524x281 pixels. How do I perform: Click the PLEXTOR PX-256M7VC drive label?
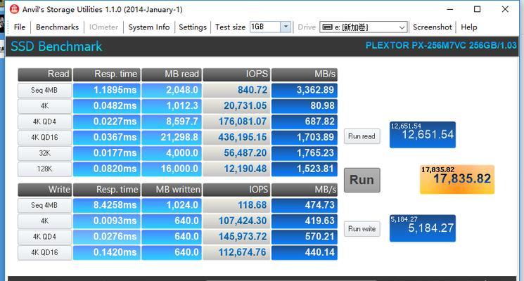[x=441, y=46]
